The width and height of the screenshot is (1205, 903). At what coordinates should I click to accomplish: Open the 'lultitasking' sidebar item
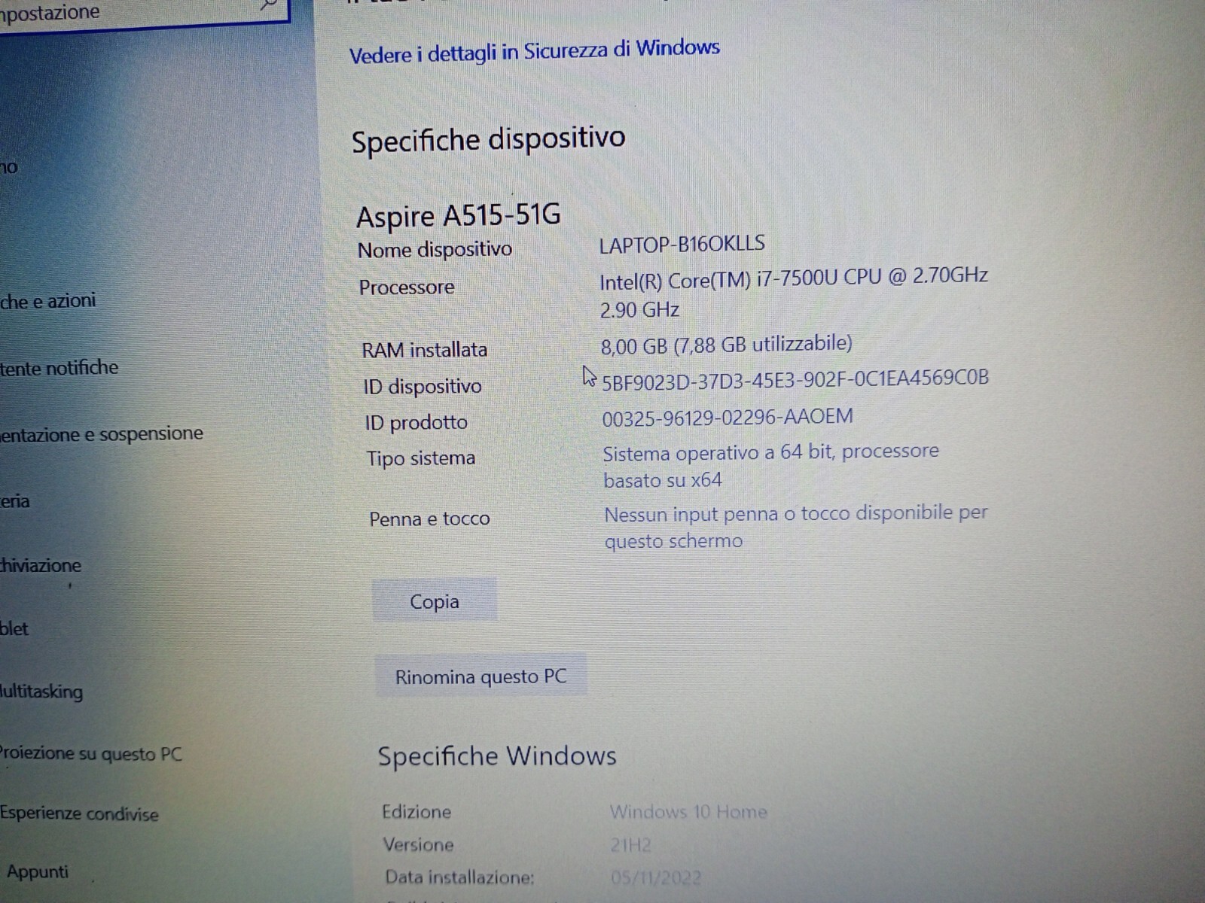[41, 691]
